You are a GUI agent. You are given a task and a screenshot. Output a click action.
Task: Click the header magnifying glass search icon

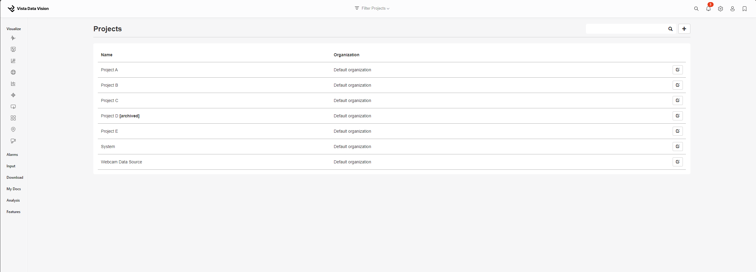coord(696,9)
